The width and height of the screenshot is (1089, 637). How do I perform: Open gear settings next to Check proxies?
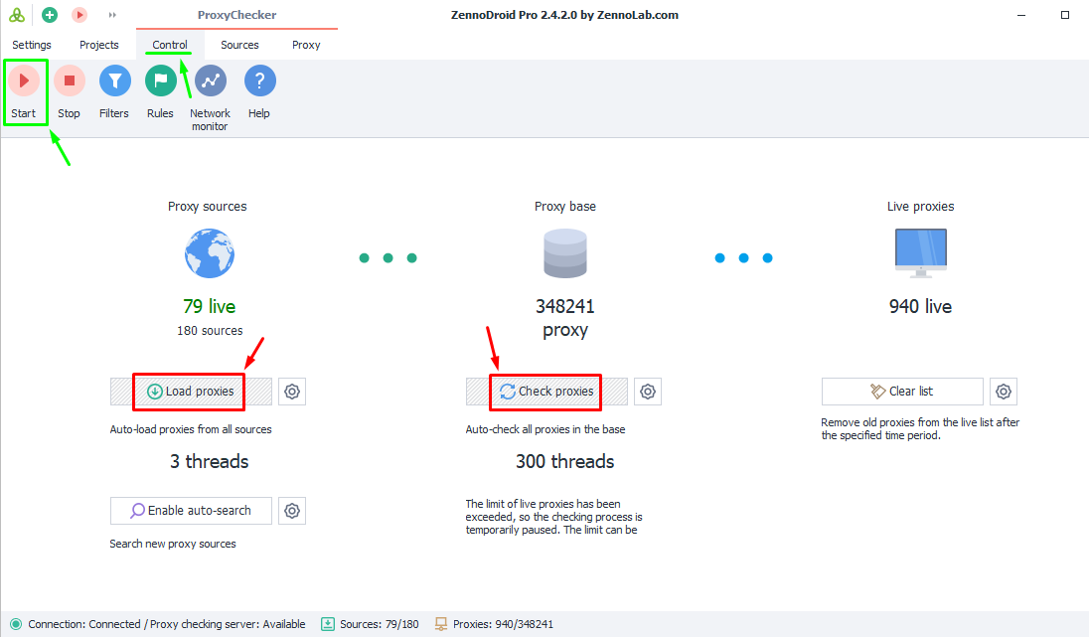click(x=648, y=392)
